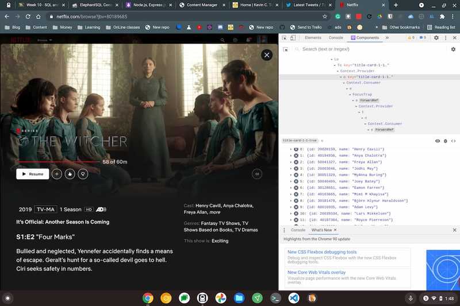Open drawer Console tab
This screenshot has height=306, width=460.
point(298,230)
